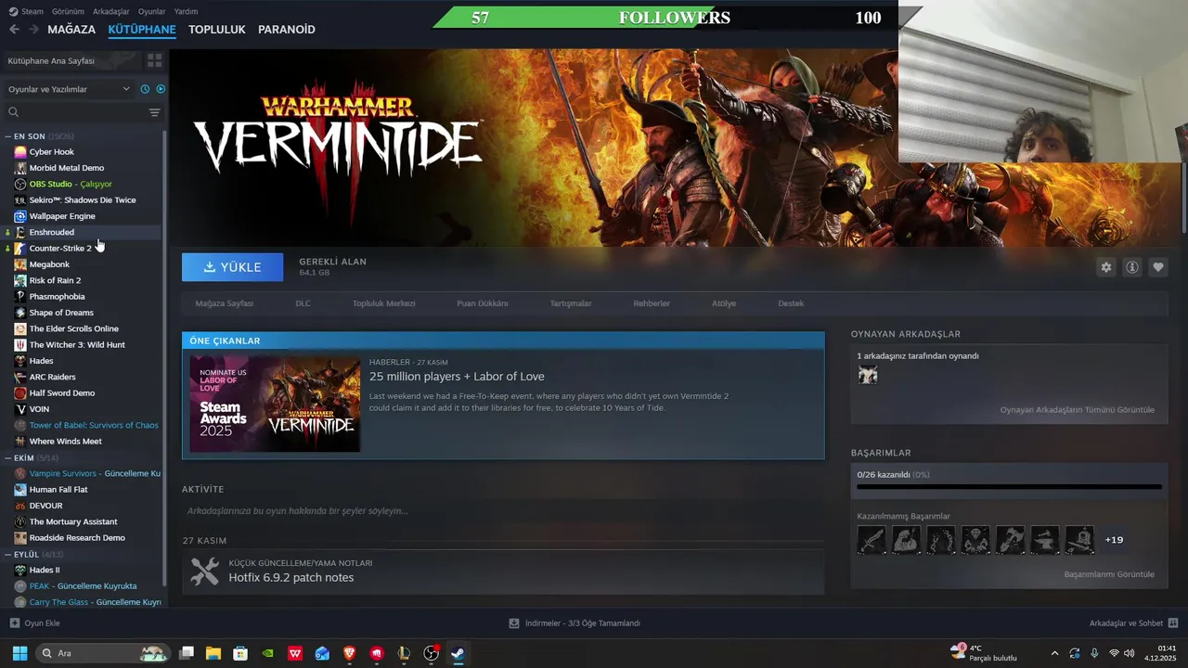Toggle ready-to-play filter icon
1188x668 pixels.
click(x=161, y=89)
